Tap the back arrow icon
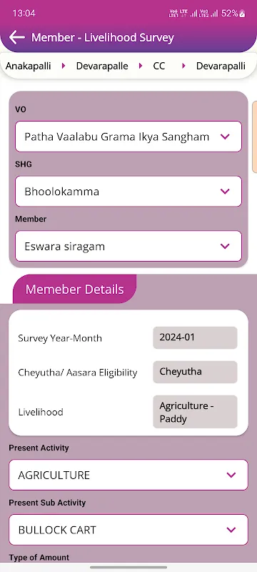The width and height of the screenshot is (257, 572). coord(16,37)
